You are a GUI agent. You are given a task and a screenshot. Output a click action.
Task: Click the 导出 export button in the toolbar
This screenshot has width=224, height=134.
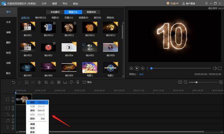(x=87, y=82)
